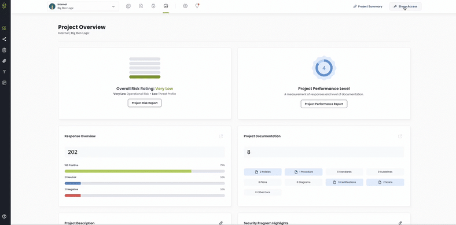Click the performance level 4 badge
This screenshot has width=456, height=225.
(324, 68)
